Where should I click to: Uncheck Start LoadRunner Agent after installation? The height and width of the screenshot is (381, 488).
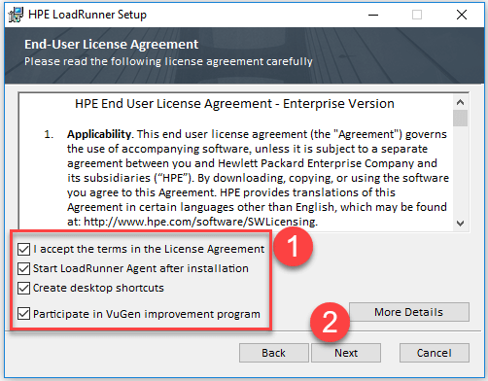(24, 268)
